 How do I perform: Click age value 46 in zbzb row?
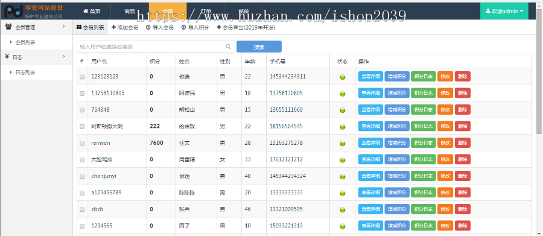click(247, 209)
